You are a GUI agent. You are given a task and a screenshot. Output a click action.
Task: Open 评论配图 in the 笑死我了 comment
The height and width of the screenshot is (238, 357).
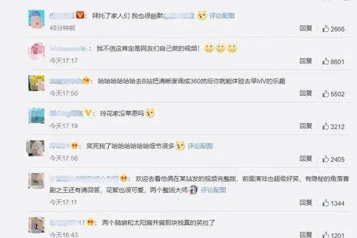tap(200, 146)
